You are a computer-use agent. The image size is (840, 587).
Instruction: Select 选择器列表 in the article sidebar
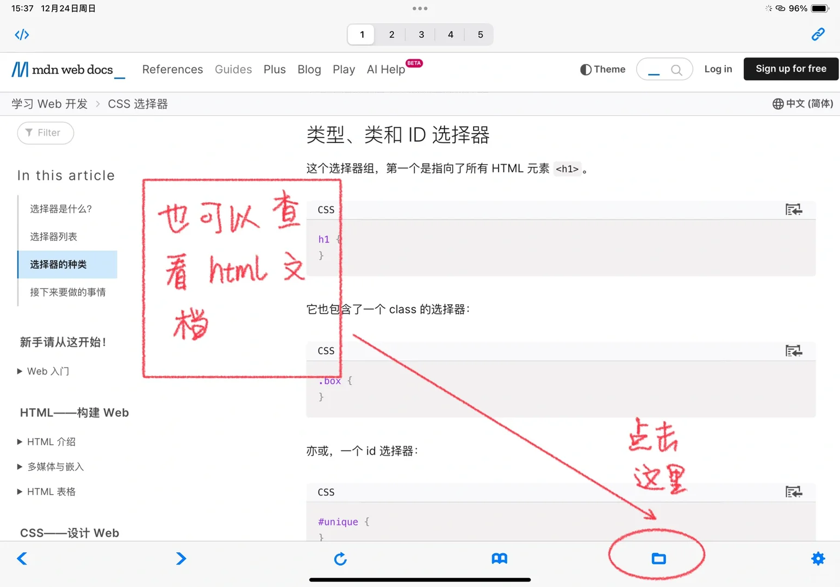53,236
